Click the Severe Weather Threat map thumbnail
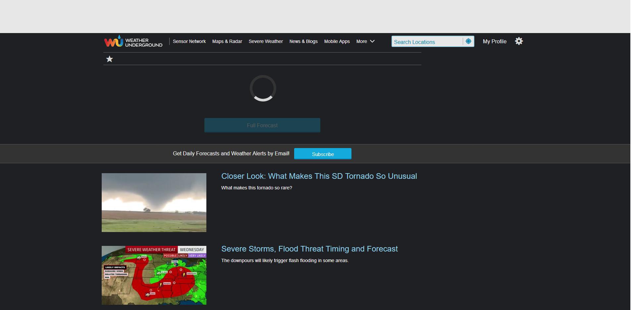Viewport: 636px width, 310px height. (x=154, y=275)
